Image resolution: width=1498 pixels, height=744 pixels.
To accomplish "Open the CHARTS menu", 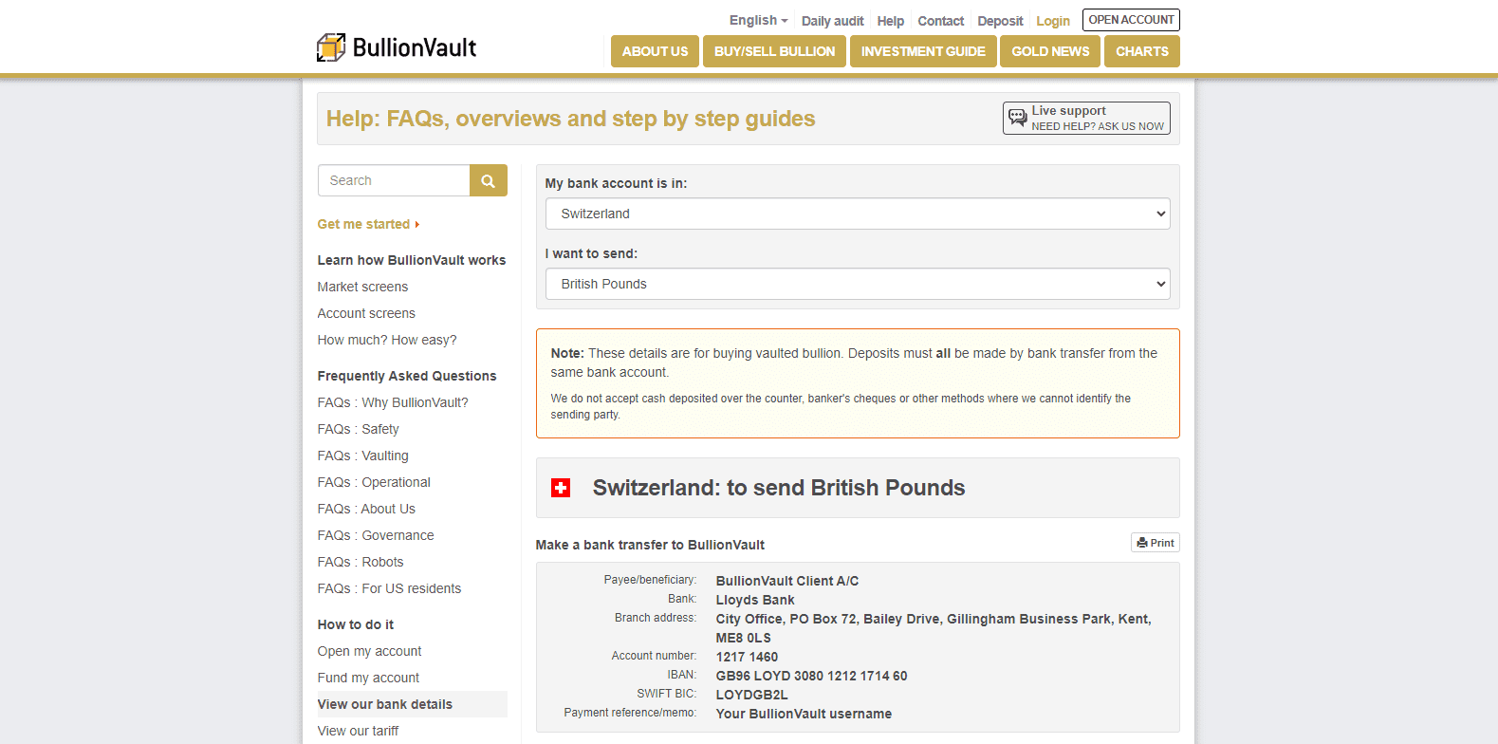I will point(1141,51).
